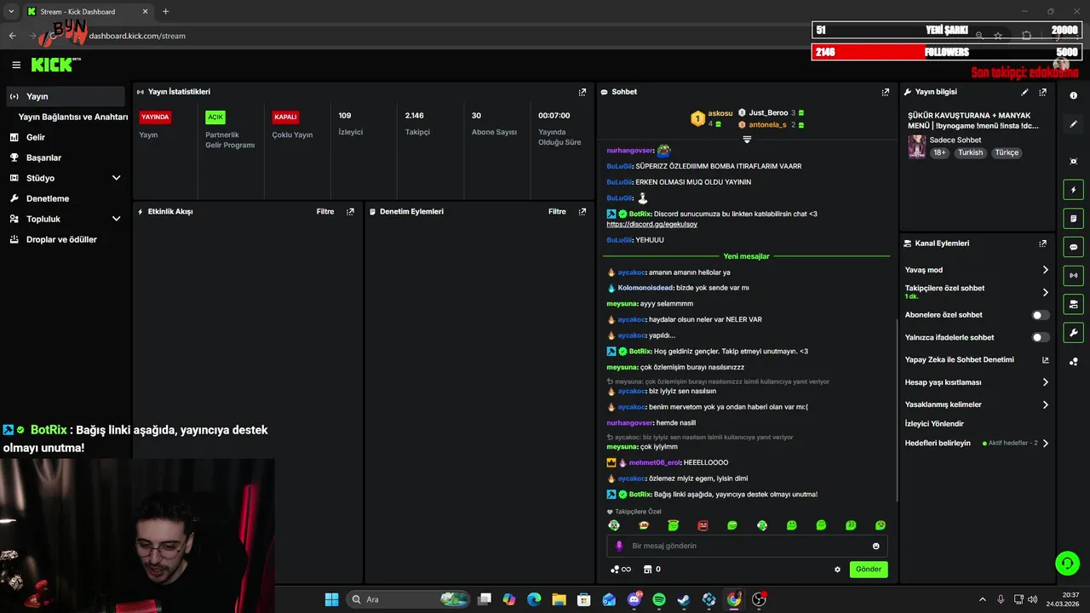
Task: Click İzleyici Yönlendir in Kanal Eylemleri
Action: coord(934,423)
